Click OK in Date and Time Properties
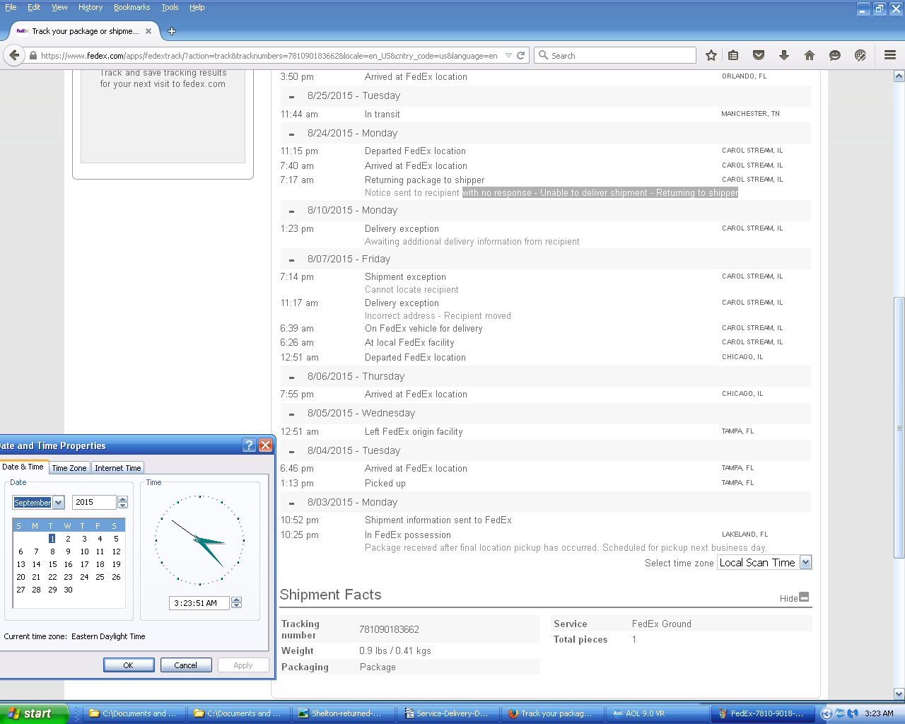The width and height of the screenshot is (905, 724). pyautogui.click(x=129, y=665)
